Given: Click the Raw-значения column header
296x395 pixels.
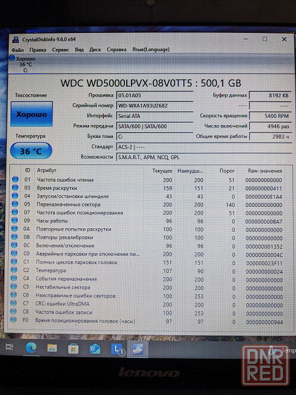Looking at the screenshot, I should 265,171.
